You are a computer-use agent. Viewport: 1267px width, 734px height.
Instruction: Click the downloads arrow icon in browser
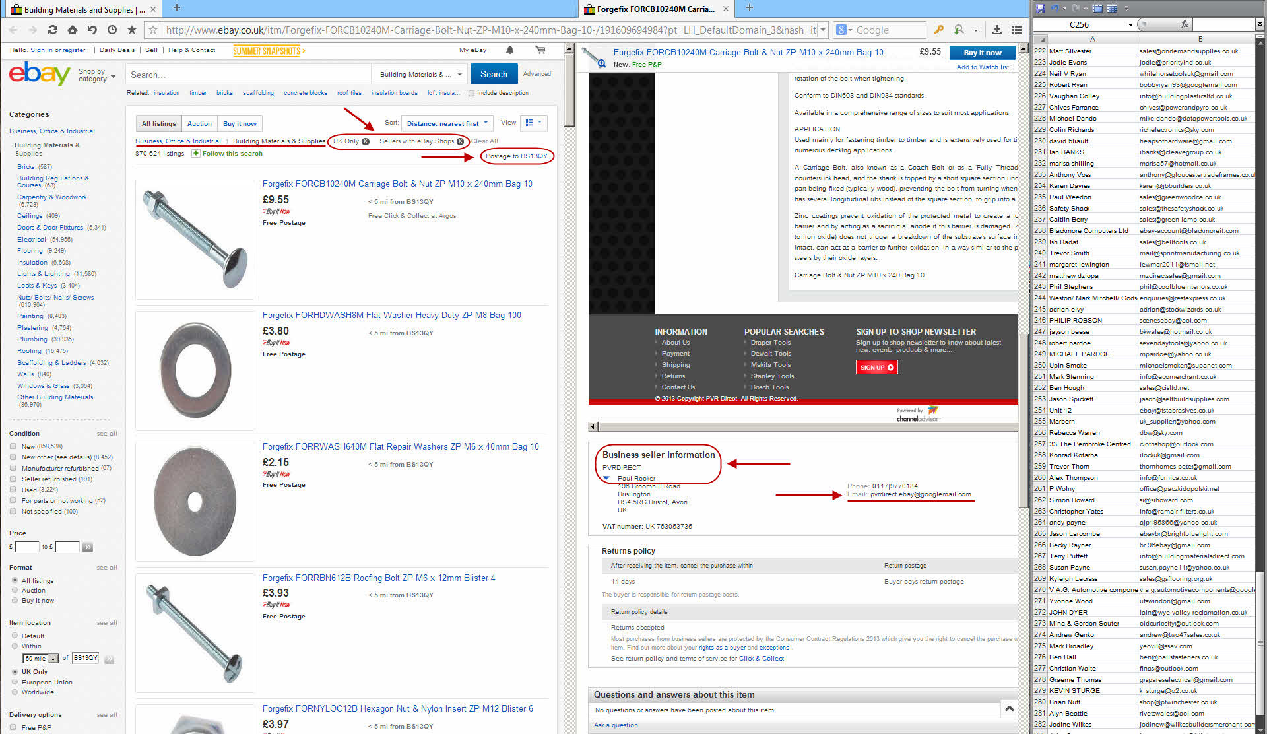click(997, 30)
